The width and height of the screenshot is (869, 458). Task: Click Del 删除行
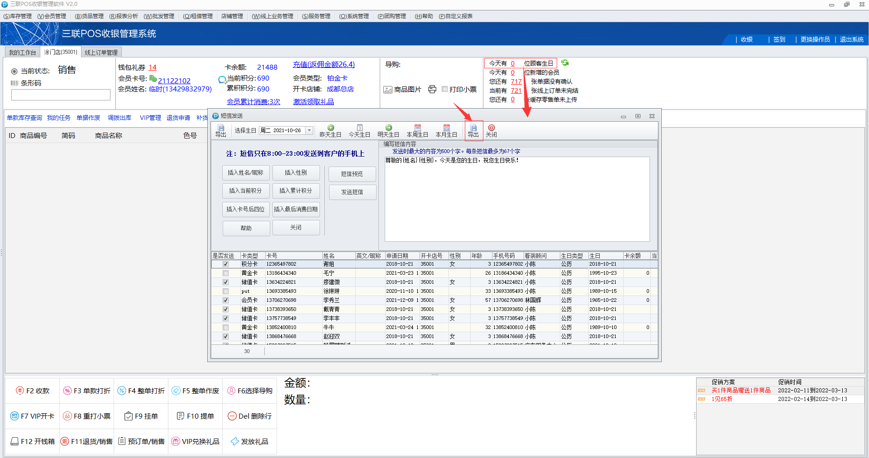click(250, 416)
